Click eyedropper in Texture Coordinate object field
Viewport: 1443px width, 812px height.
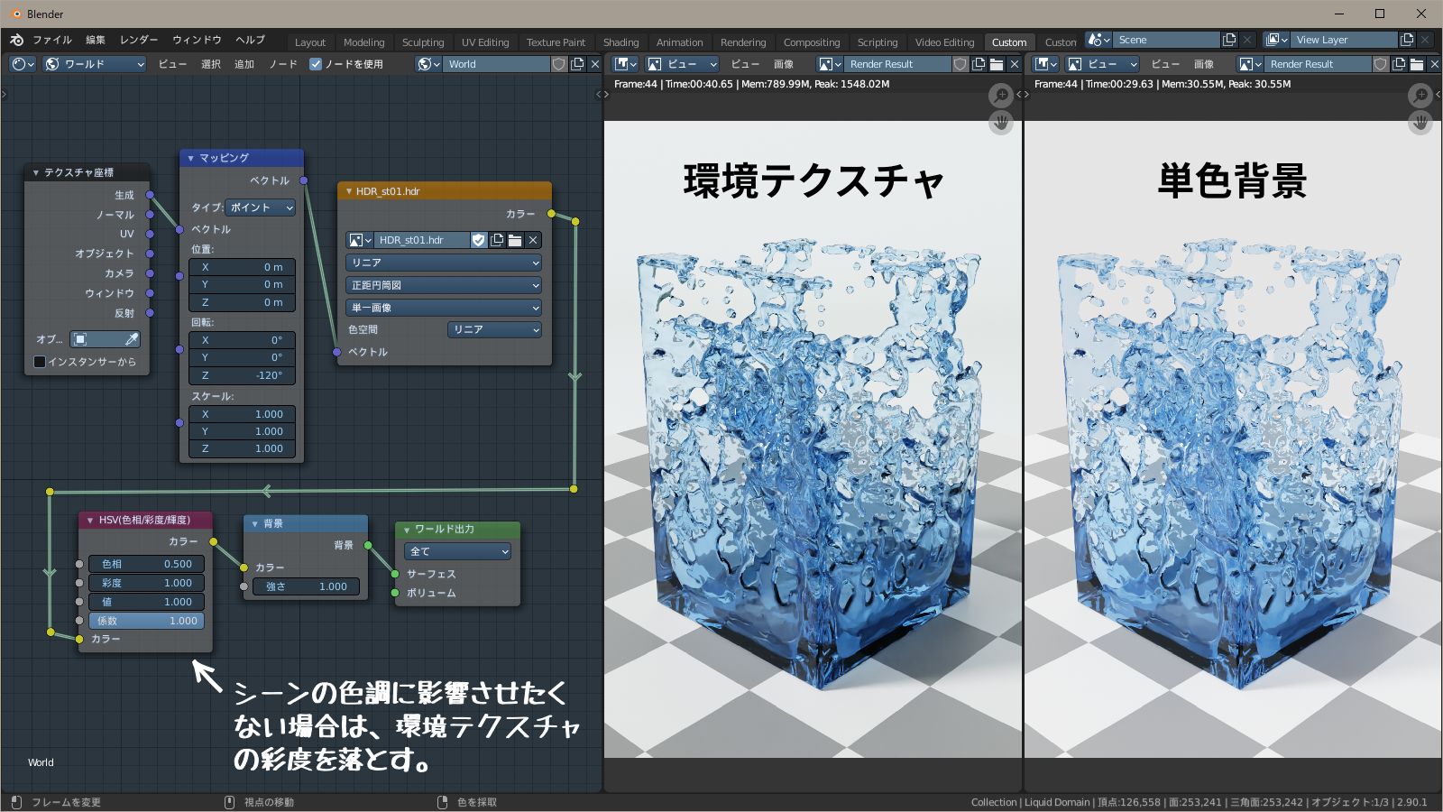click(132, 339)
